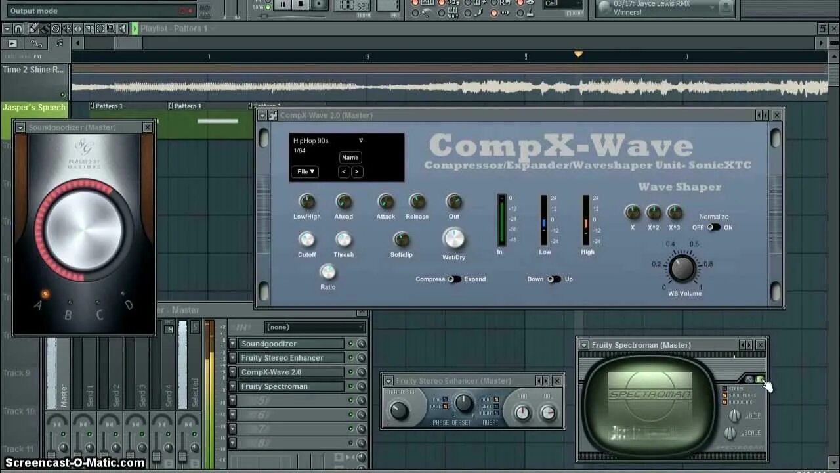Image resolution: width=840 pixels, height=473 pixels.
Task: Open the Fruity Spectroman effect slot
Action: (x=291, y=386)
